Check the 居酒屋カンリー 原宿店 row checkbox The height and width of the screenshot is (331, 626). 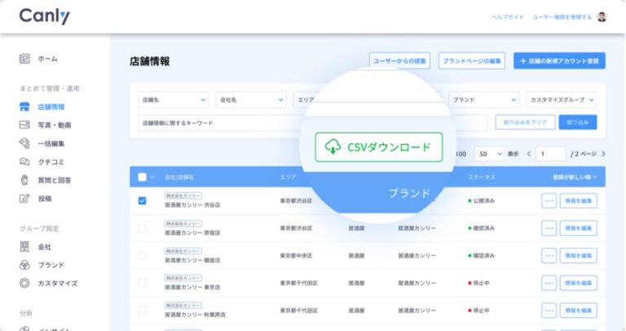click(x=143, y=229)
